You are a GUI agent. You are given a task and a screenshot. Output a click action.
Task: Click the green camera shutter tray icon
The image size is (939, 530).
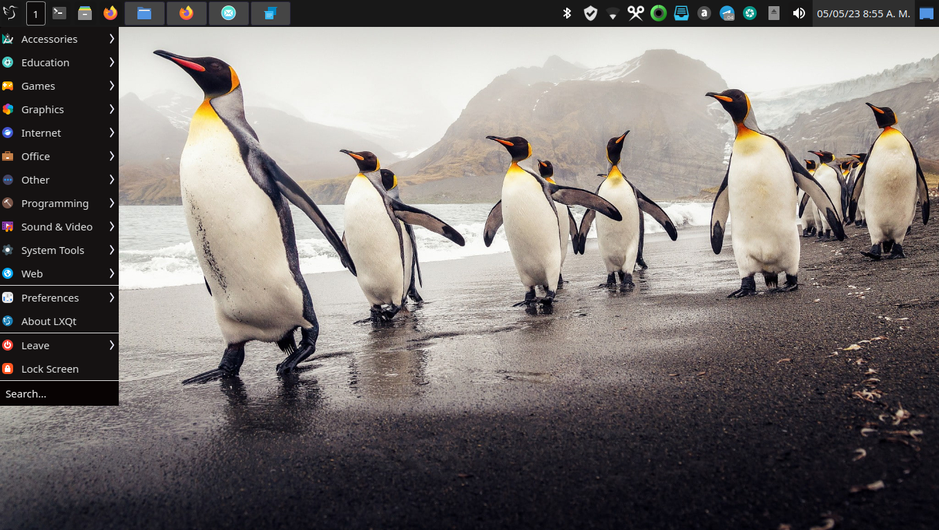tap(750, 13)
